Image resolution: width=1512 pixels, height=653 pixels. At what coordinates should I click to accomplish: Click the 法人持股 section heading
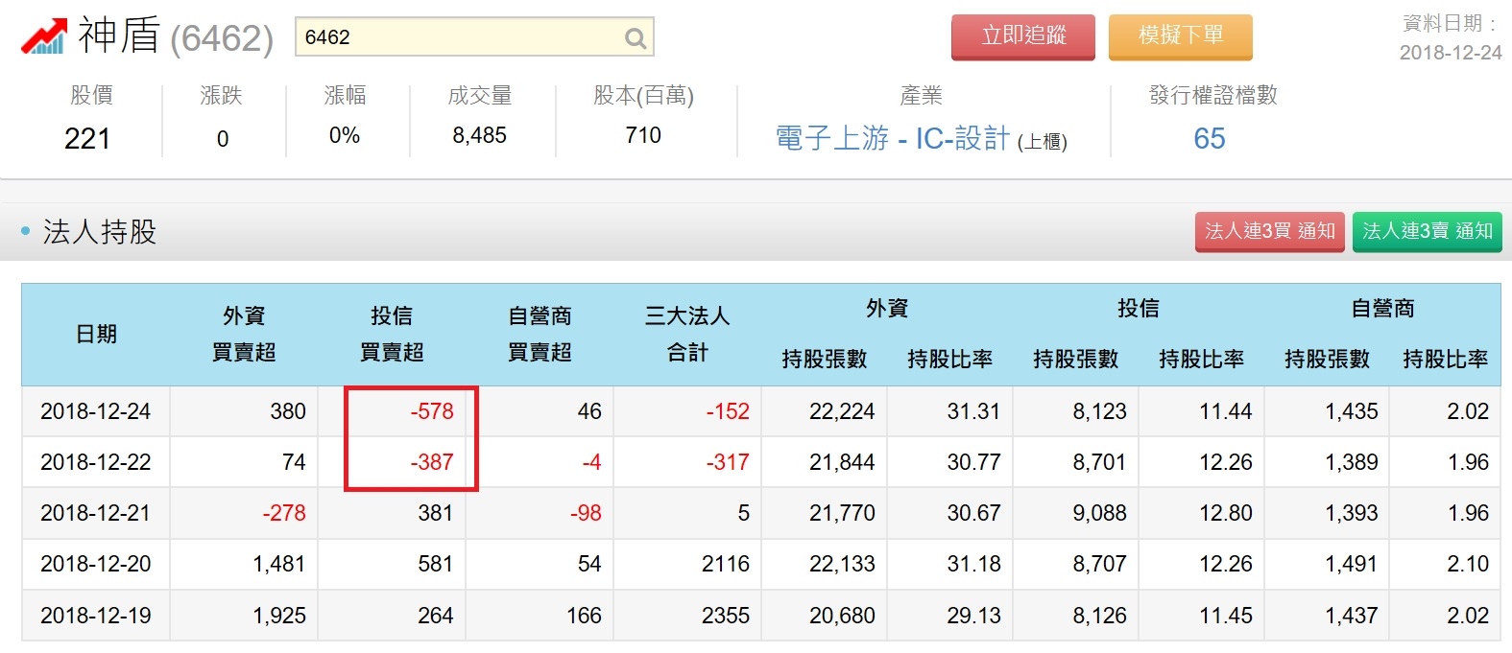(99, 232)
